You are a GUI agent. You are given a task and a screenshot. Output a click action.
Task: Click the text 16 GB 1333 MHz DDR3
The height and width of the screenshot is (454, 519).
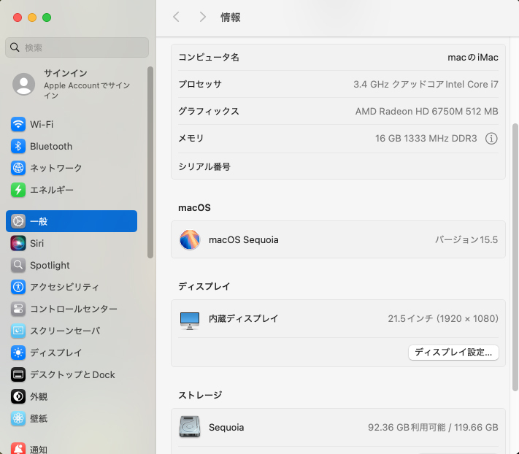pos(426,139)
